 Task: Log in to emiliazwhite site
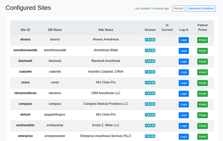click(184, 126)
